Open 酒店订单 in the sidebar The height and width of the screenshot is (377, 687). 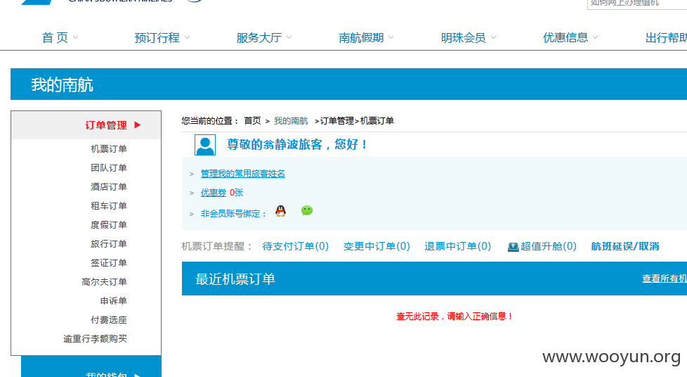pos(109,187)
